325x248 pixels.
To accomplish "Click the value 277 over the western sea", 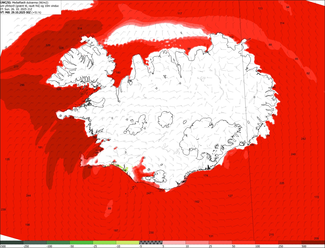I will (16, 67).
